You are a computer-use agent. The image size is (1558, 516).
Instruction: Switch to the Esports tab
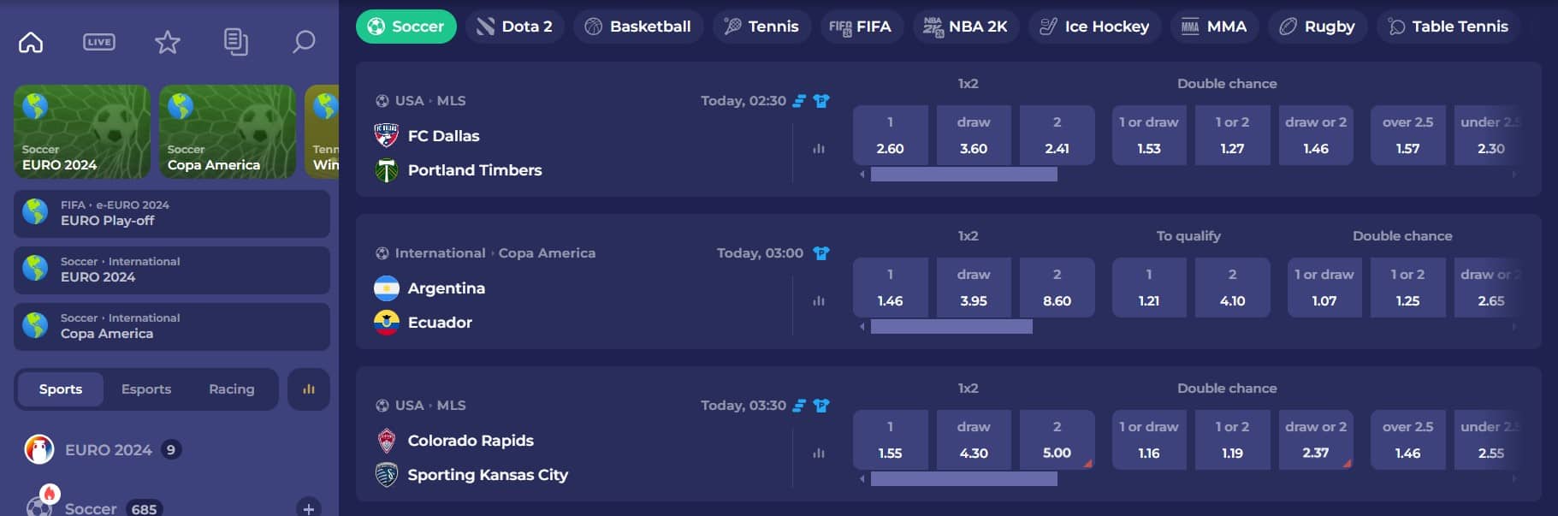(x=146, y=389)
